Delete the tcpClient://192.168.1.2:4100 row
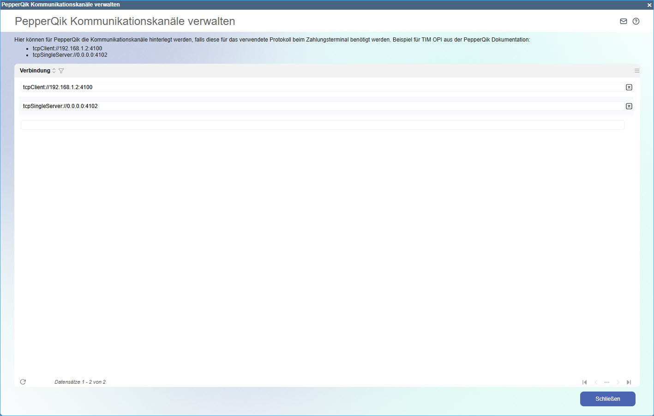The height and width of the screenshot is (416, 654). coord(629,87)
